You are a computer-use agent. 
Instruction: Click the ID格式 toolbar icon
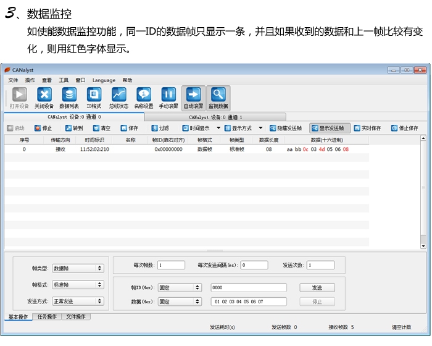tap(93, 97)
